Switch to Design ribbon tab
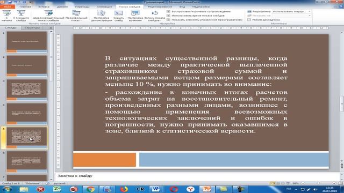The image size is (344, 193). 62,6
